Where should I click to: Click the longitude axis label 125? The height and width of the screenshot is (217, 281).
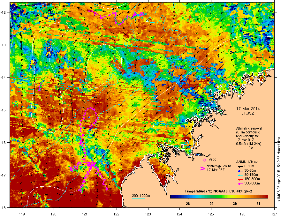pos(211,214)
